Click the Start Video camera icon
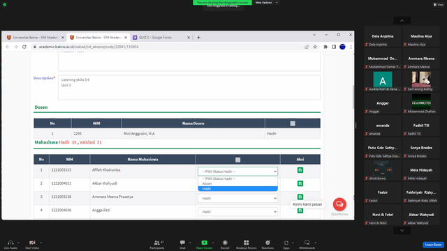 click(x=32, y=243)
